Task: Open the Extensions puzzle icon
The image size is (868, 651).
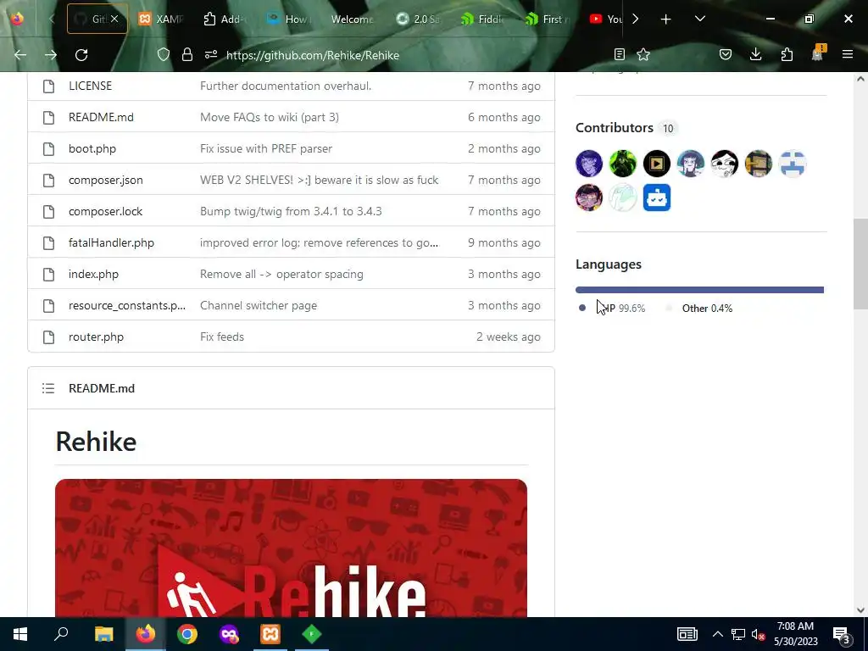Action: pos(787,54)
